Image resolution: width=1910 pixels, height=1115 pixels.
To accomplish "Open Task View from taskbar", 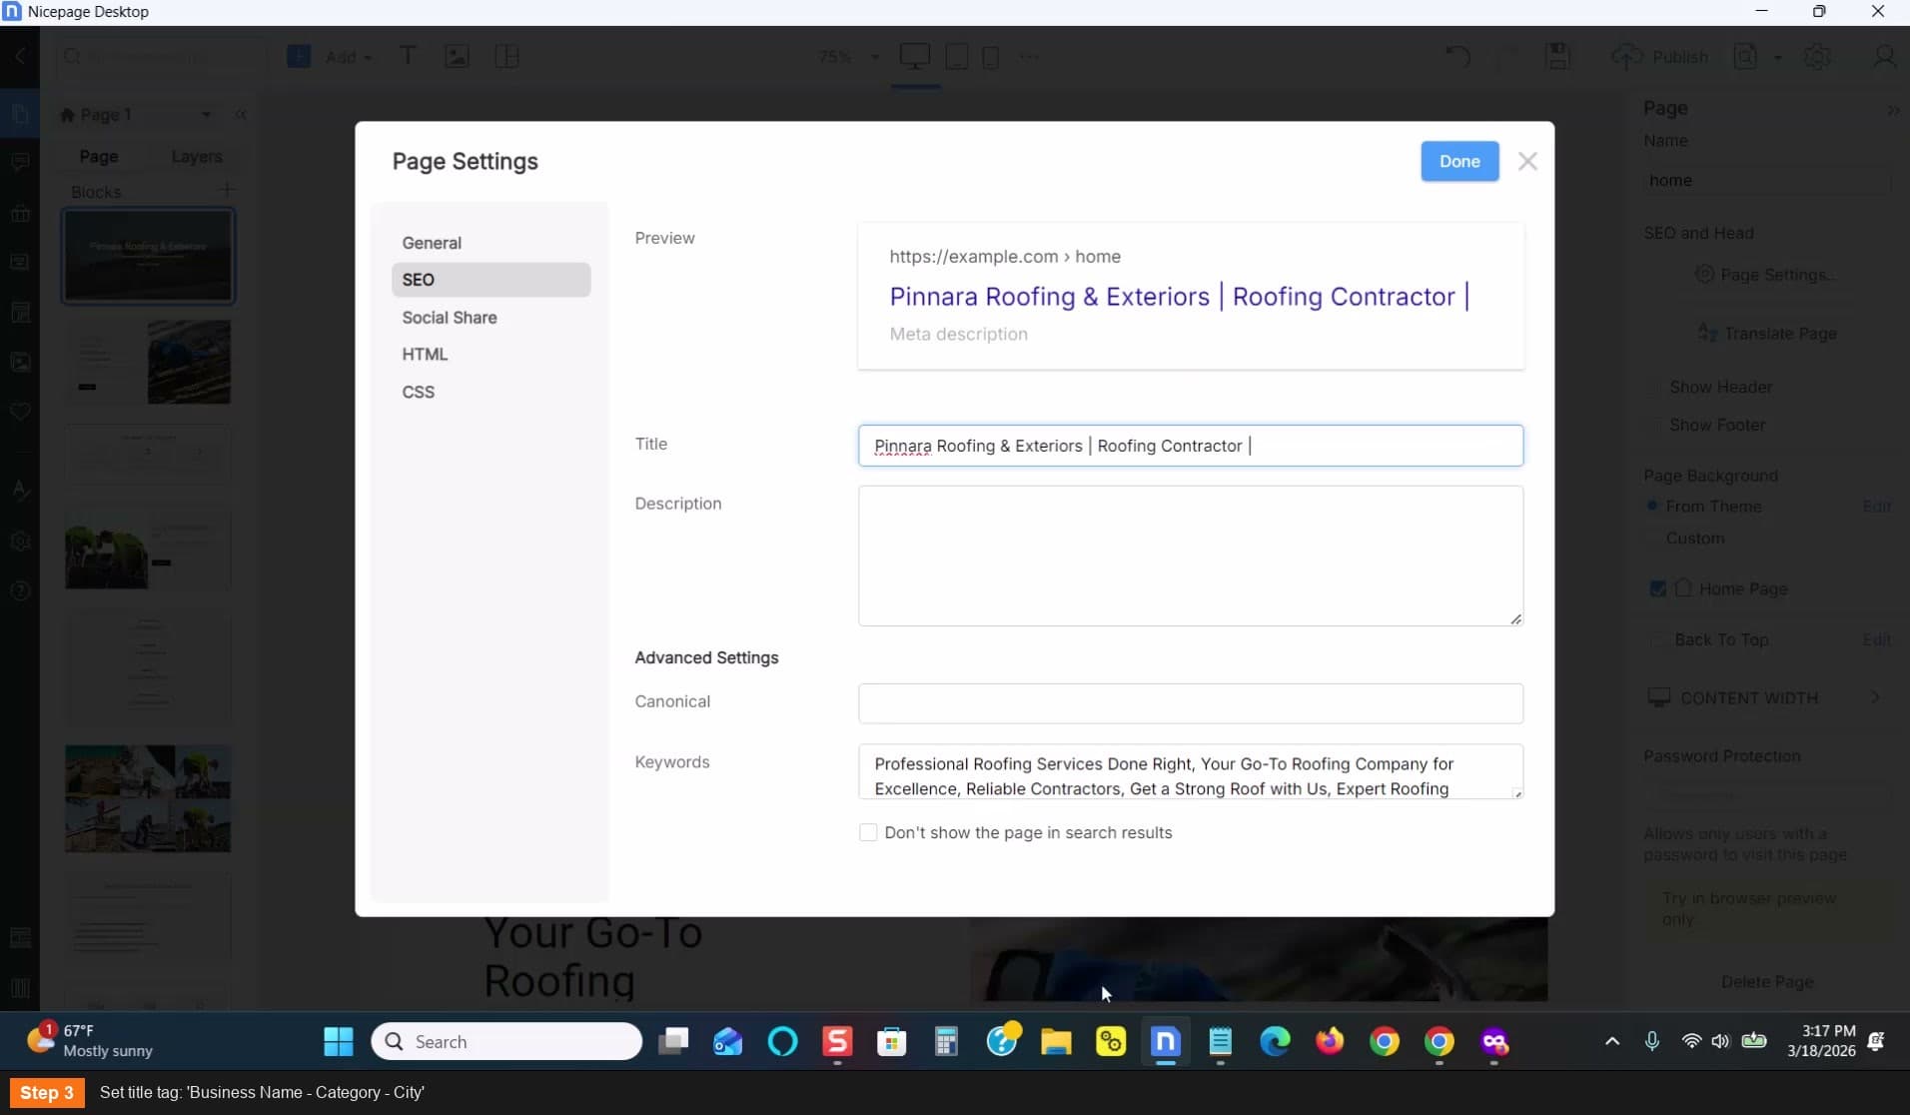I will (673, 1042).
